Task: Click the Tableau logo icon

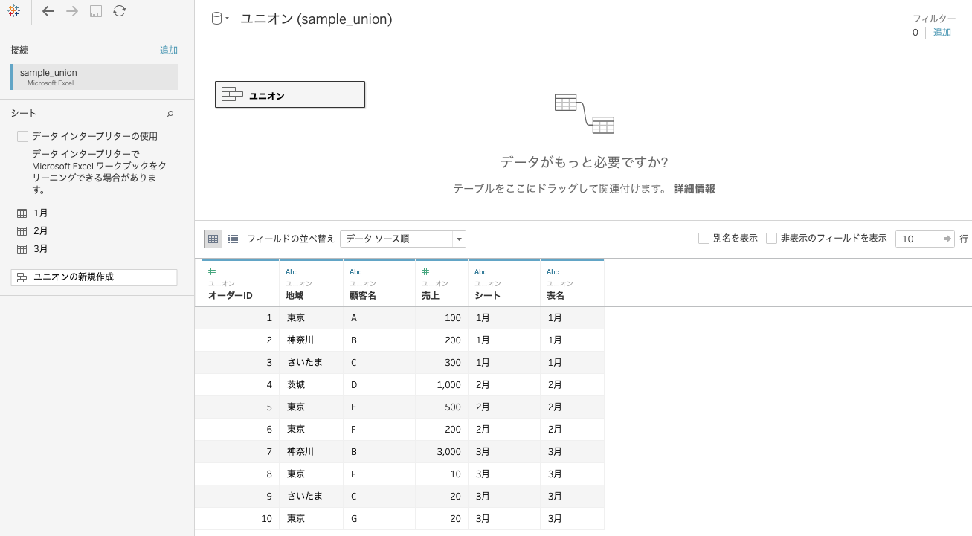Action: coord(13,11)
